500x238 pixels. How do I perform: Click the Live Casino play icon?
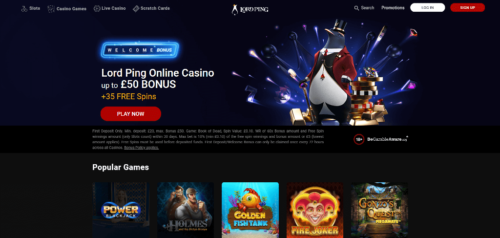point(97,8)
